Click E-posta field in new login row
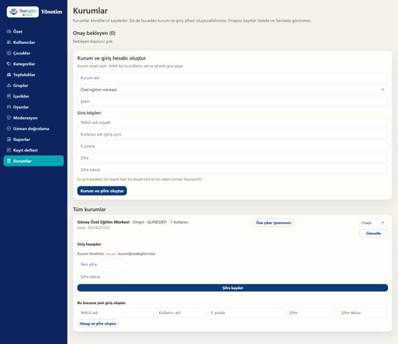The image size is (398, 344). click(245, 312)
